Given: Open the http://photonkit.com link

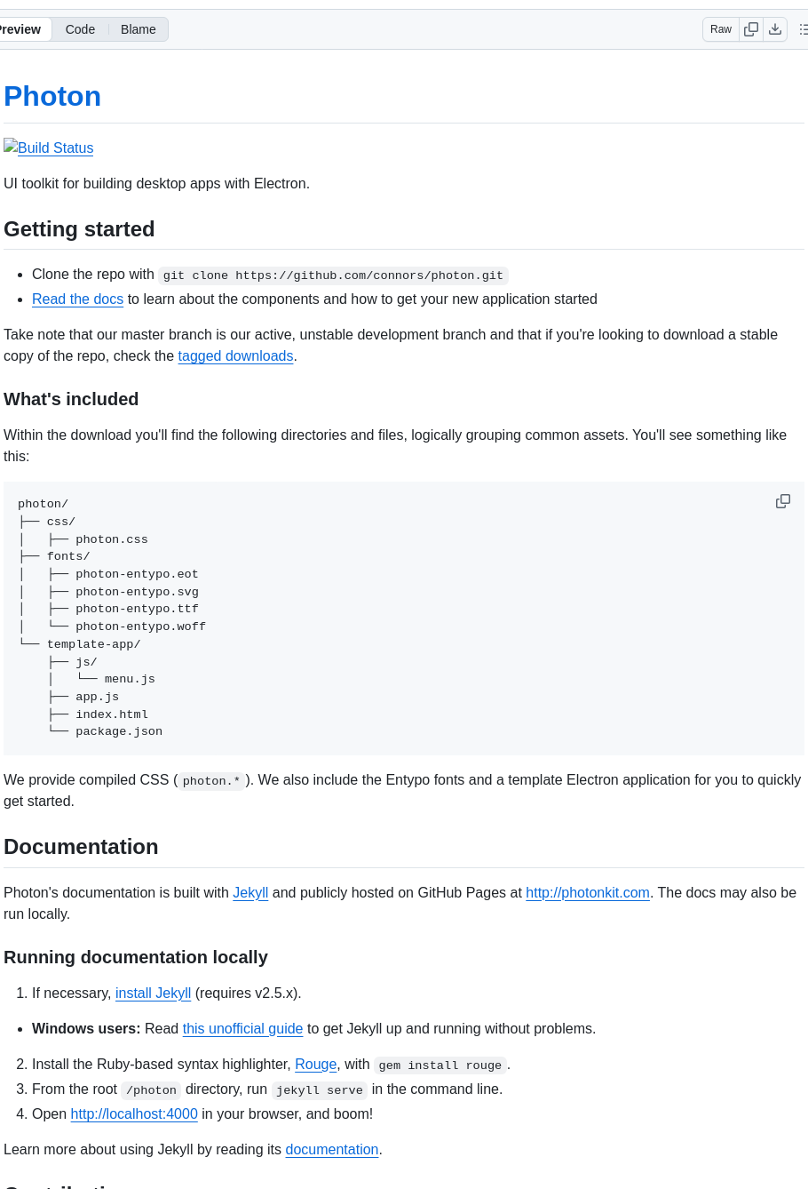Looking at the screenshot, I should 588,893.
